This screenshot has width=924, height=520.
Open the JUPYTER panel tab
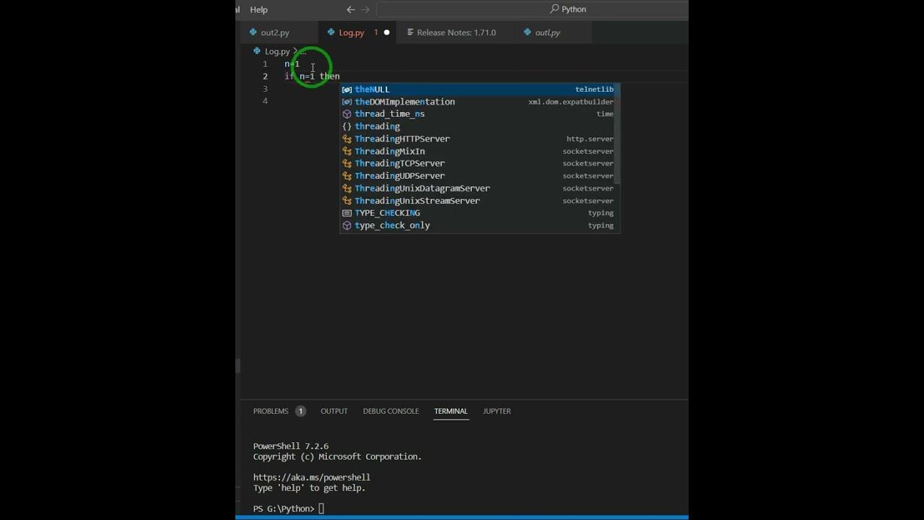coord(497,411)
